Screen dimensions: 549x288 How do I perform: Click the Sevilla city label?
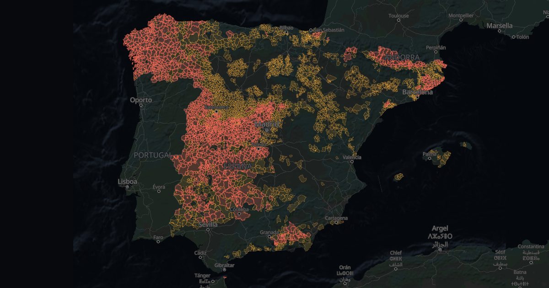point(209,225)
